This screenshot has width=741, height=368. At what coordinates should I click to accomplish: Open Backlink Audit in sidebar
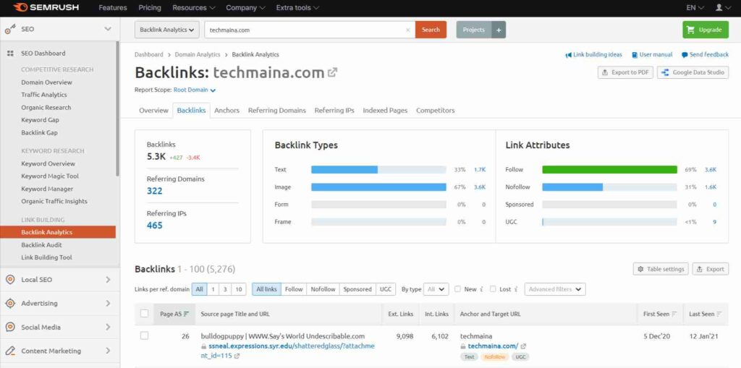pos(41,245)
